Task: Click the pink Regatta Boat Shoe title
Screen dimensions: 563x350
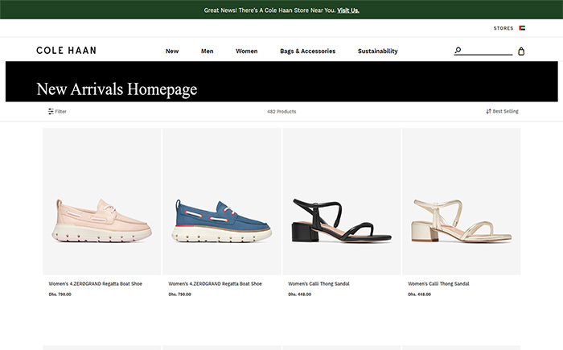Action: coord(96,284)
